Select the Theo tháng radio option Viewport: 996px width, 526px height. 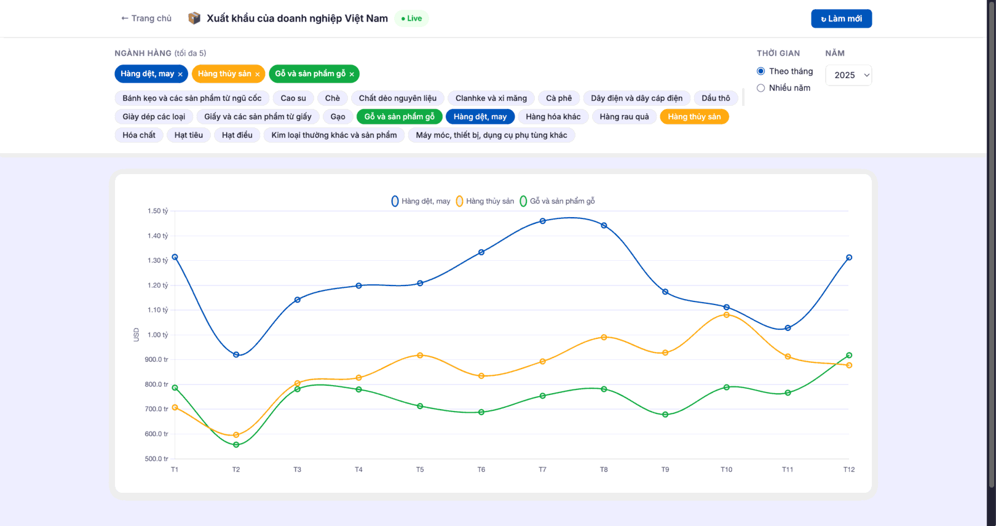[761, 71]
